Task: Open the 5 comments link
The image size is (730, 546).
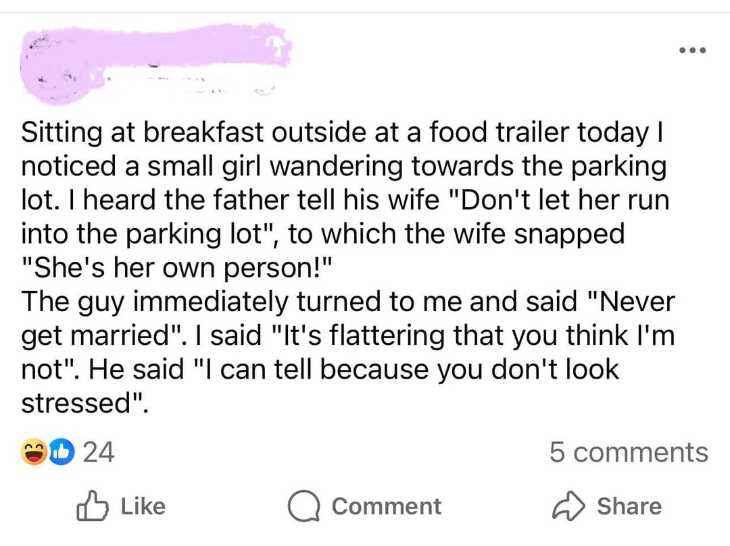Action: click(628, 452)
